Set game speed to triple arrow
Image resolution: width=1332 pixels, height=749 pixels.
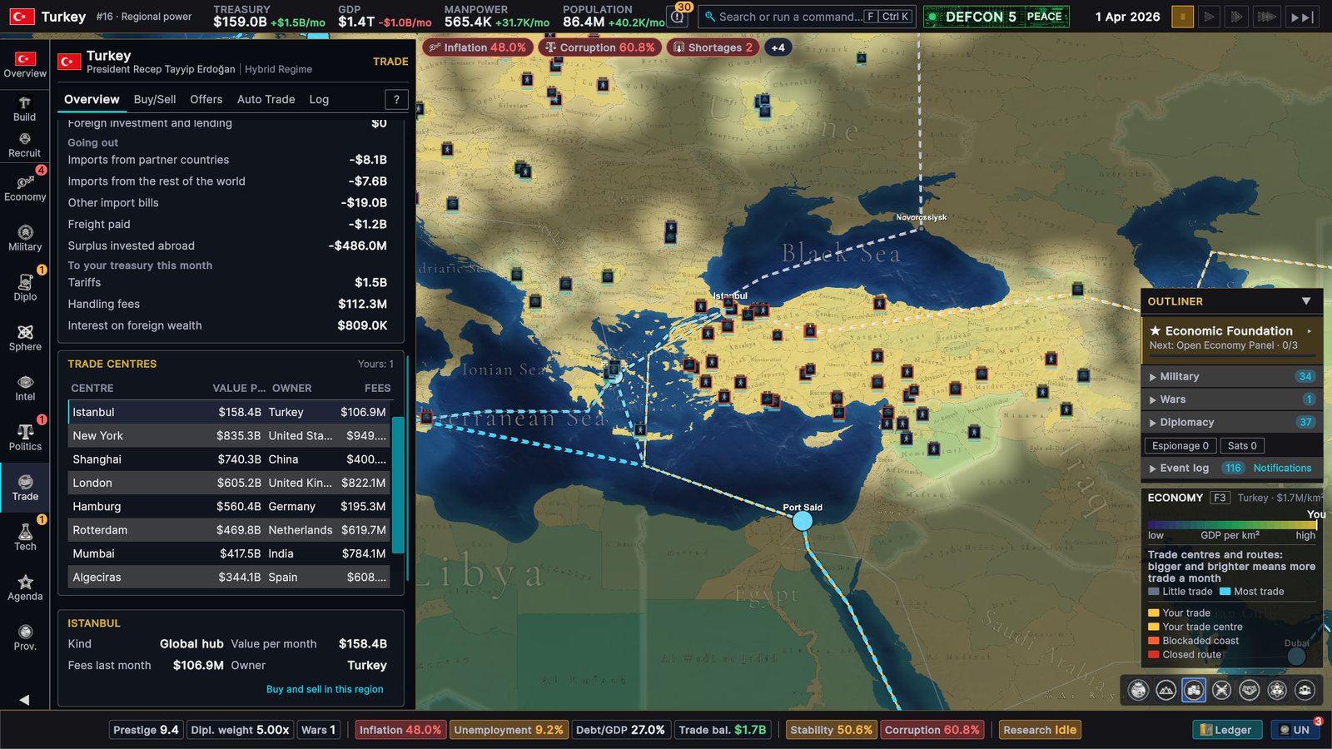[1266, 17]
